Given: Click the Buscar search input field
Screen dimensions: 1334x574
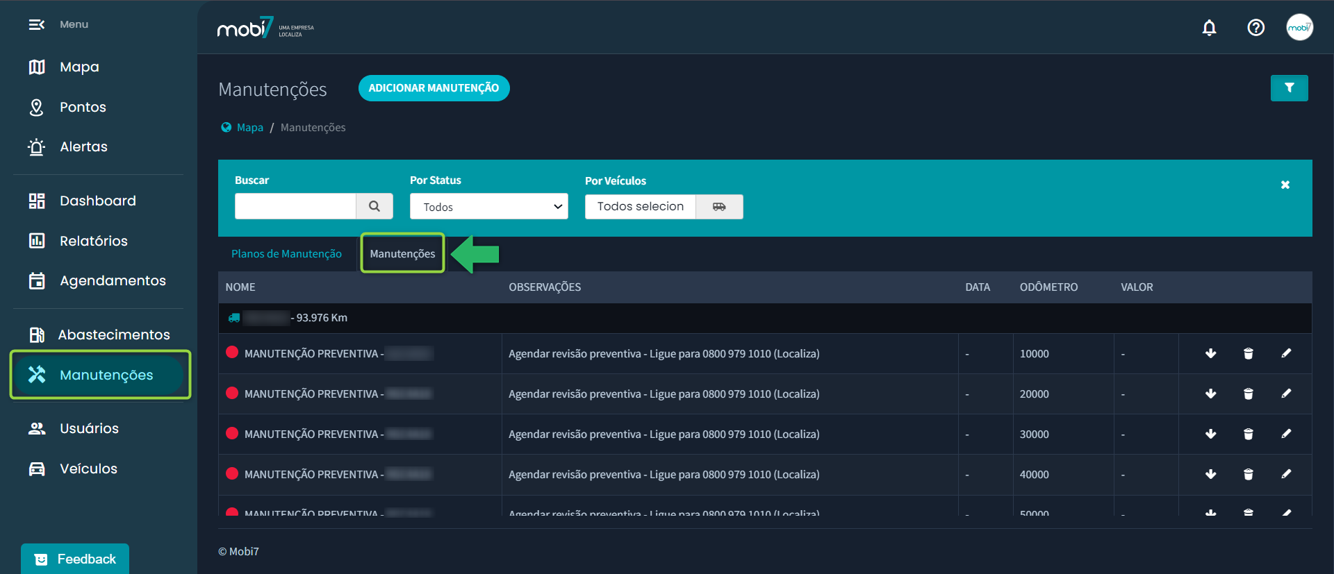Looking at the screenshot, I should tap(295, 206).
